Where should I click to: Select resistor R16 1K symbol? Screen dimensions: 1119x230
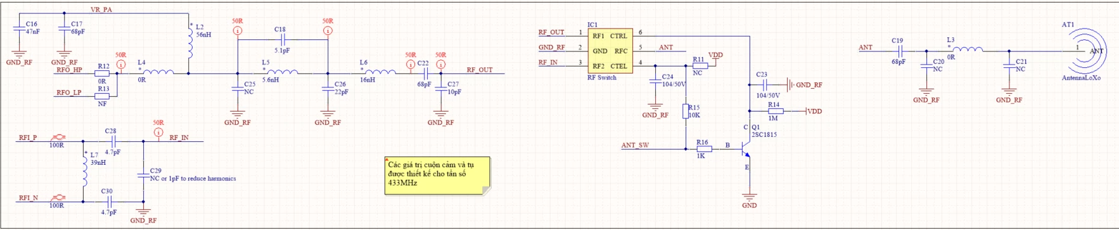(x=703, y=149)
